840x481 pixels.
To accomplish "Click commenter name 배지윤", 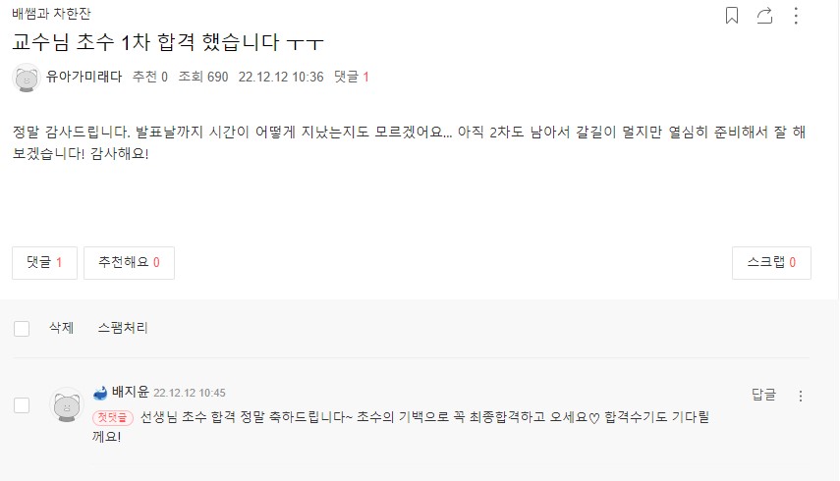I will coord(130,393).
